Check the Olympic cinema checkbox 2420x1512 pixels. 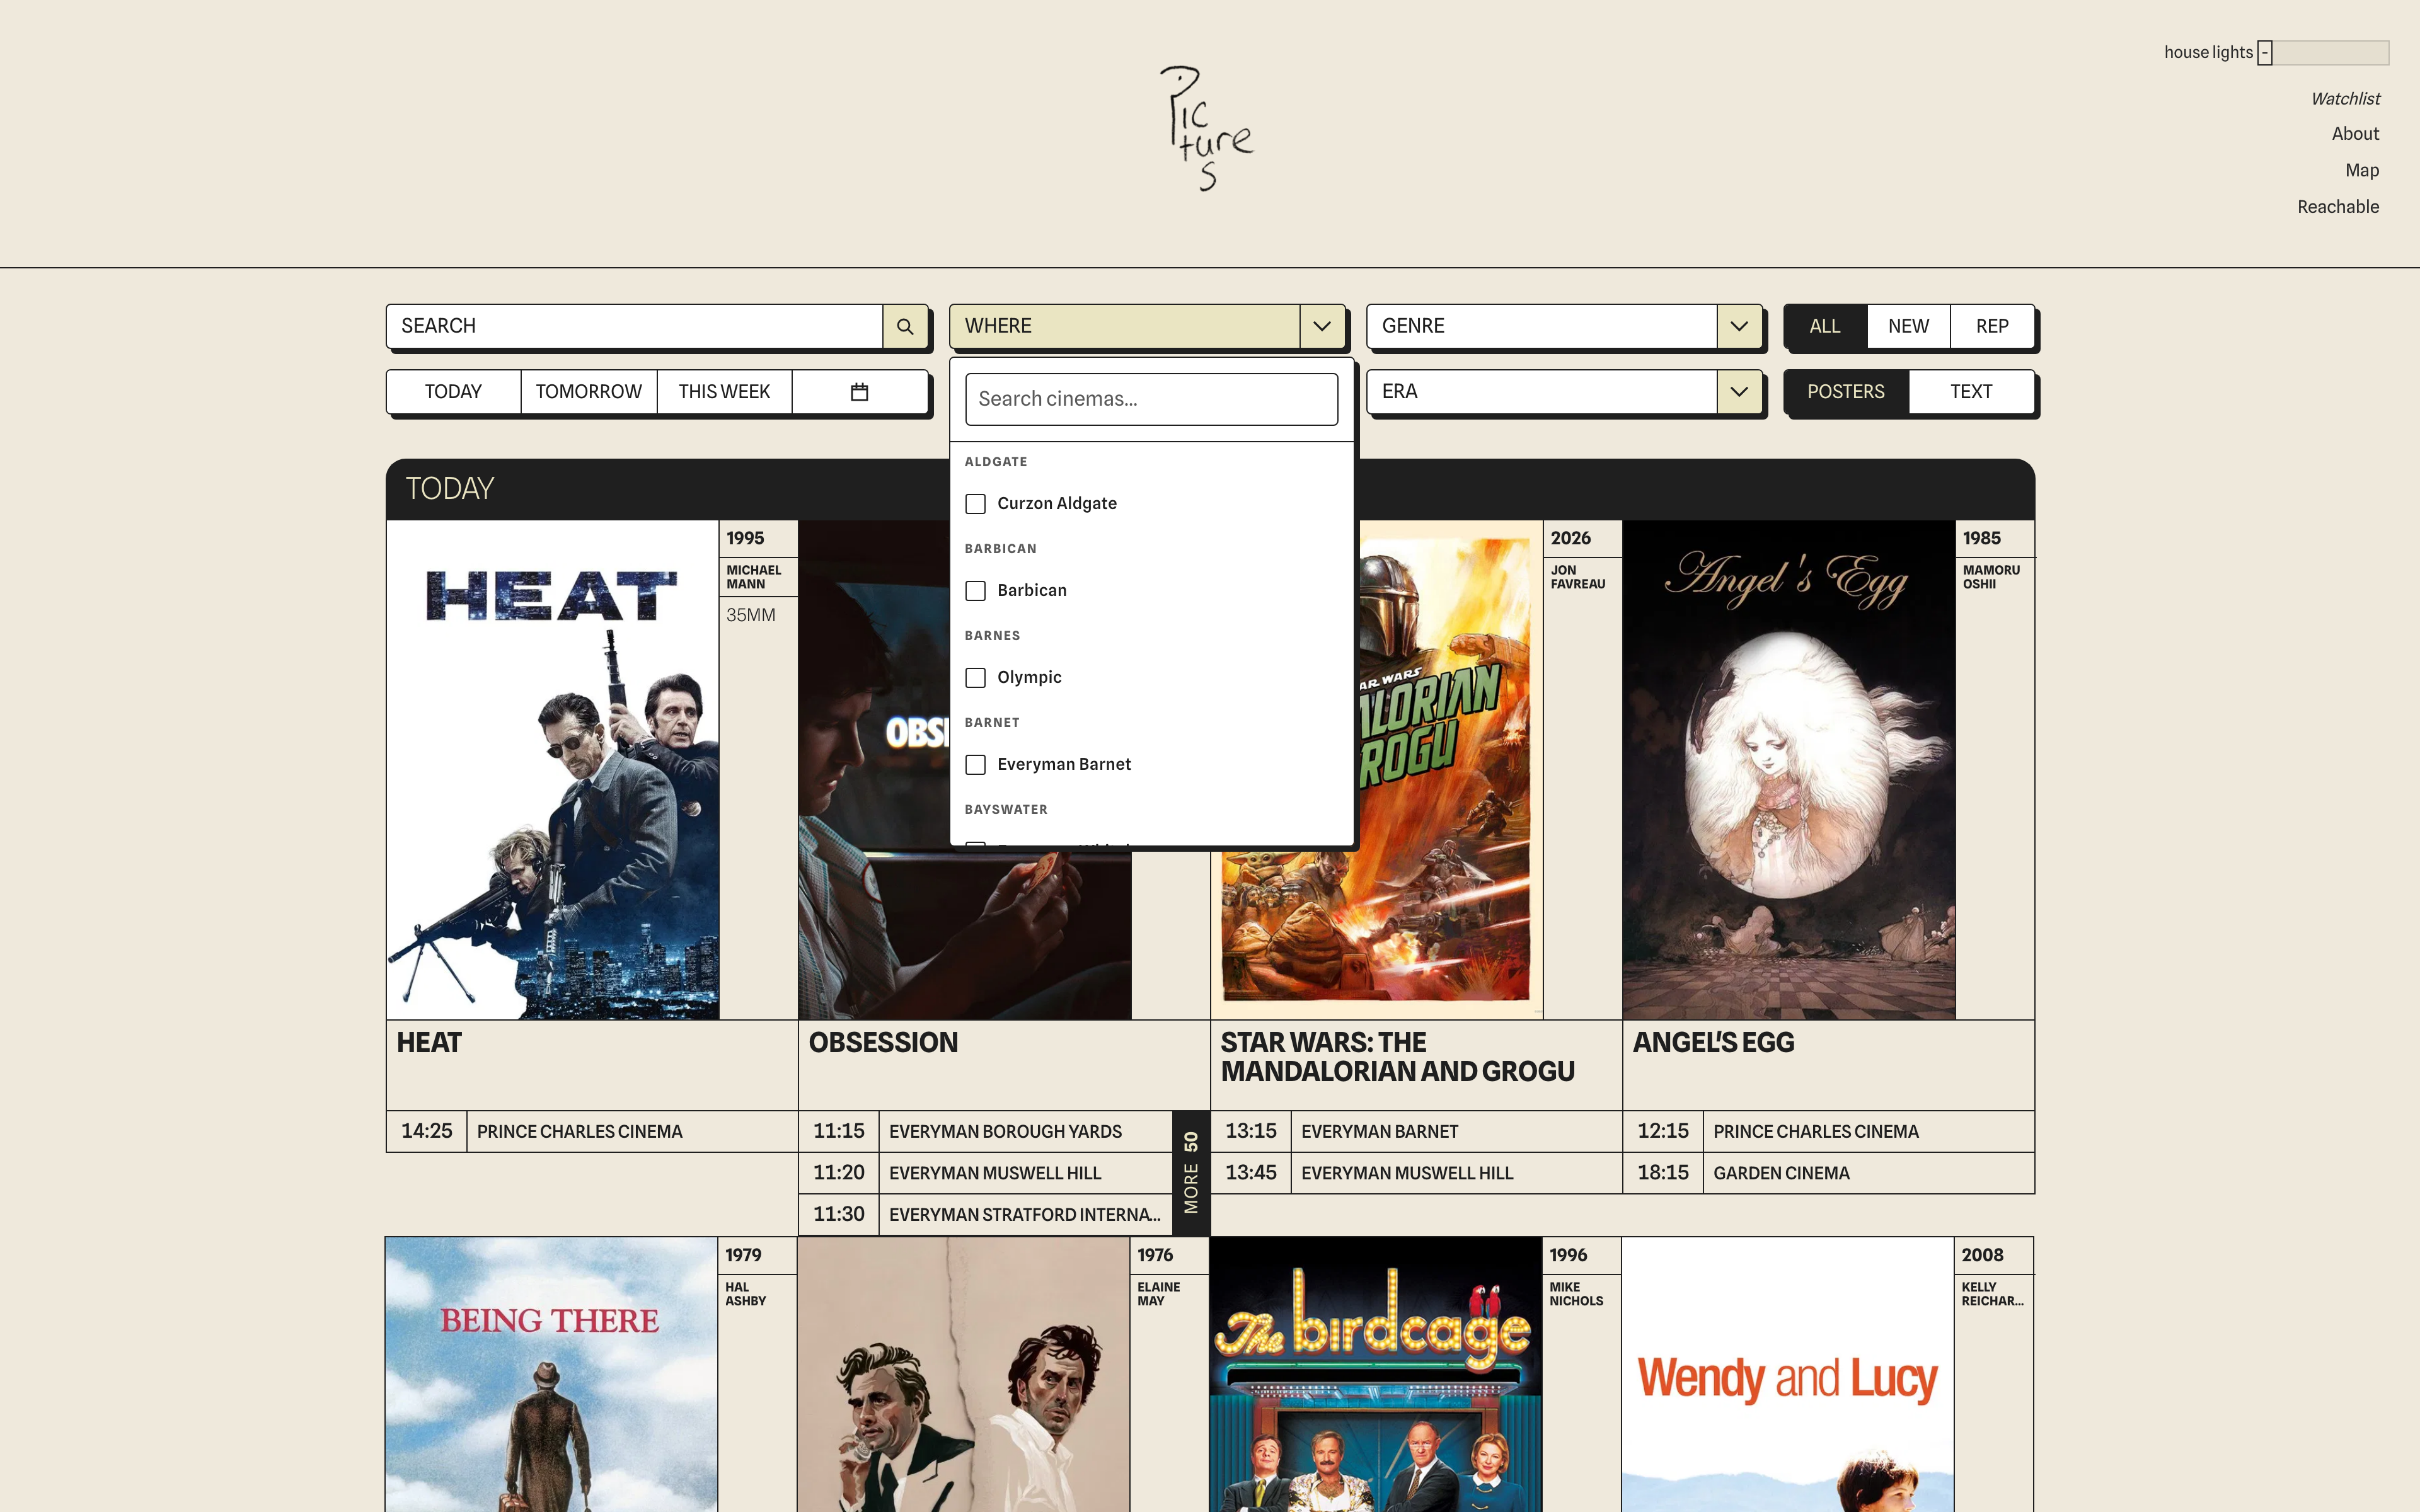point(975,678)
